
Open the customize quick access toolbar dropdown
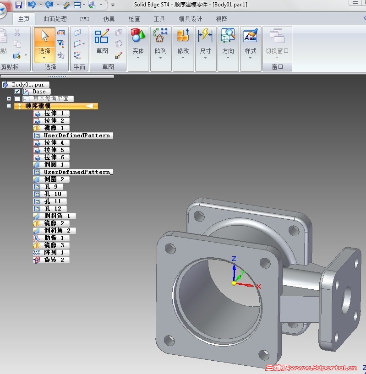pyautogui.click(x=113, y=5)
